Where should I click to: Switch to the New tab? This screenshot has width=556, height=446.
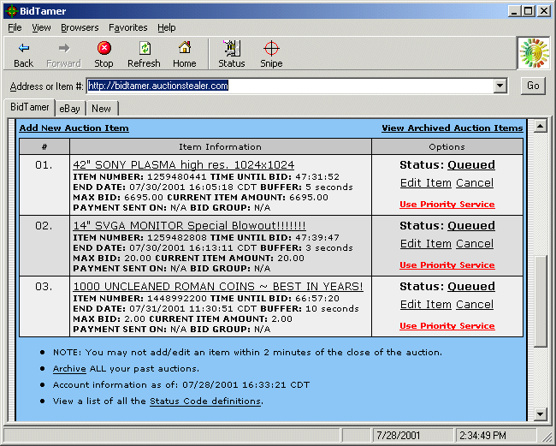pos(102,109)
